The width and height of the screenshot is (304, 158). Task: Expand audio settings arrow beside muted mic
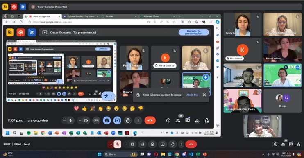click(111, 144)
